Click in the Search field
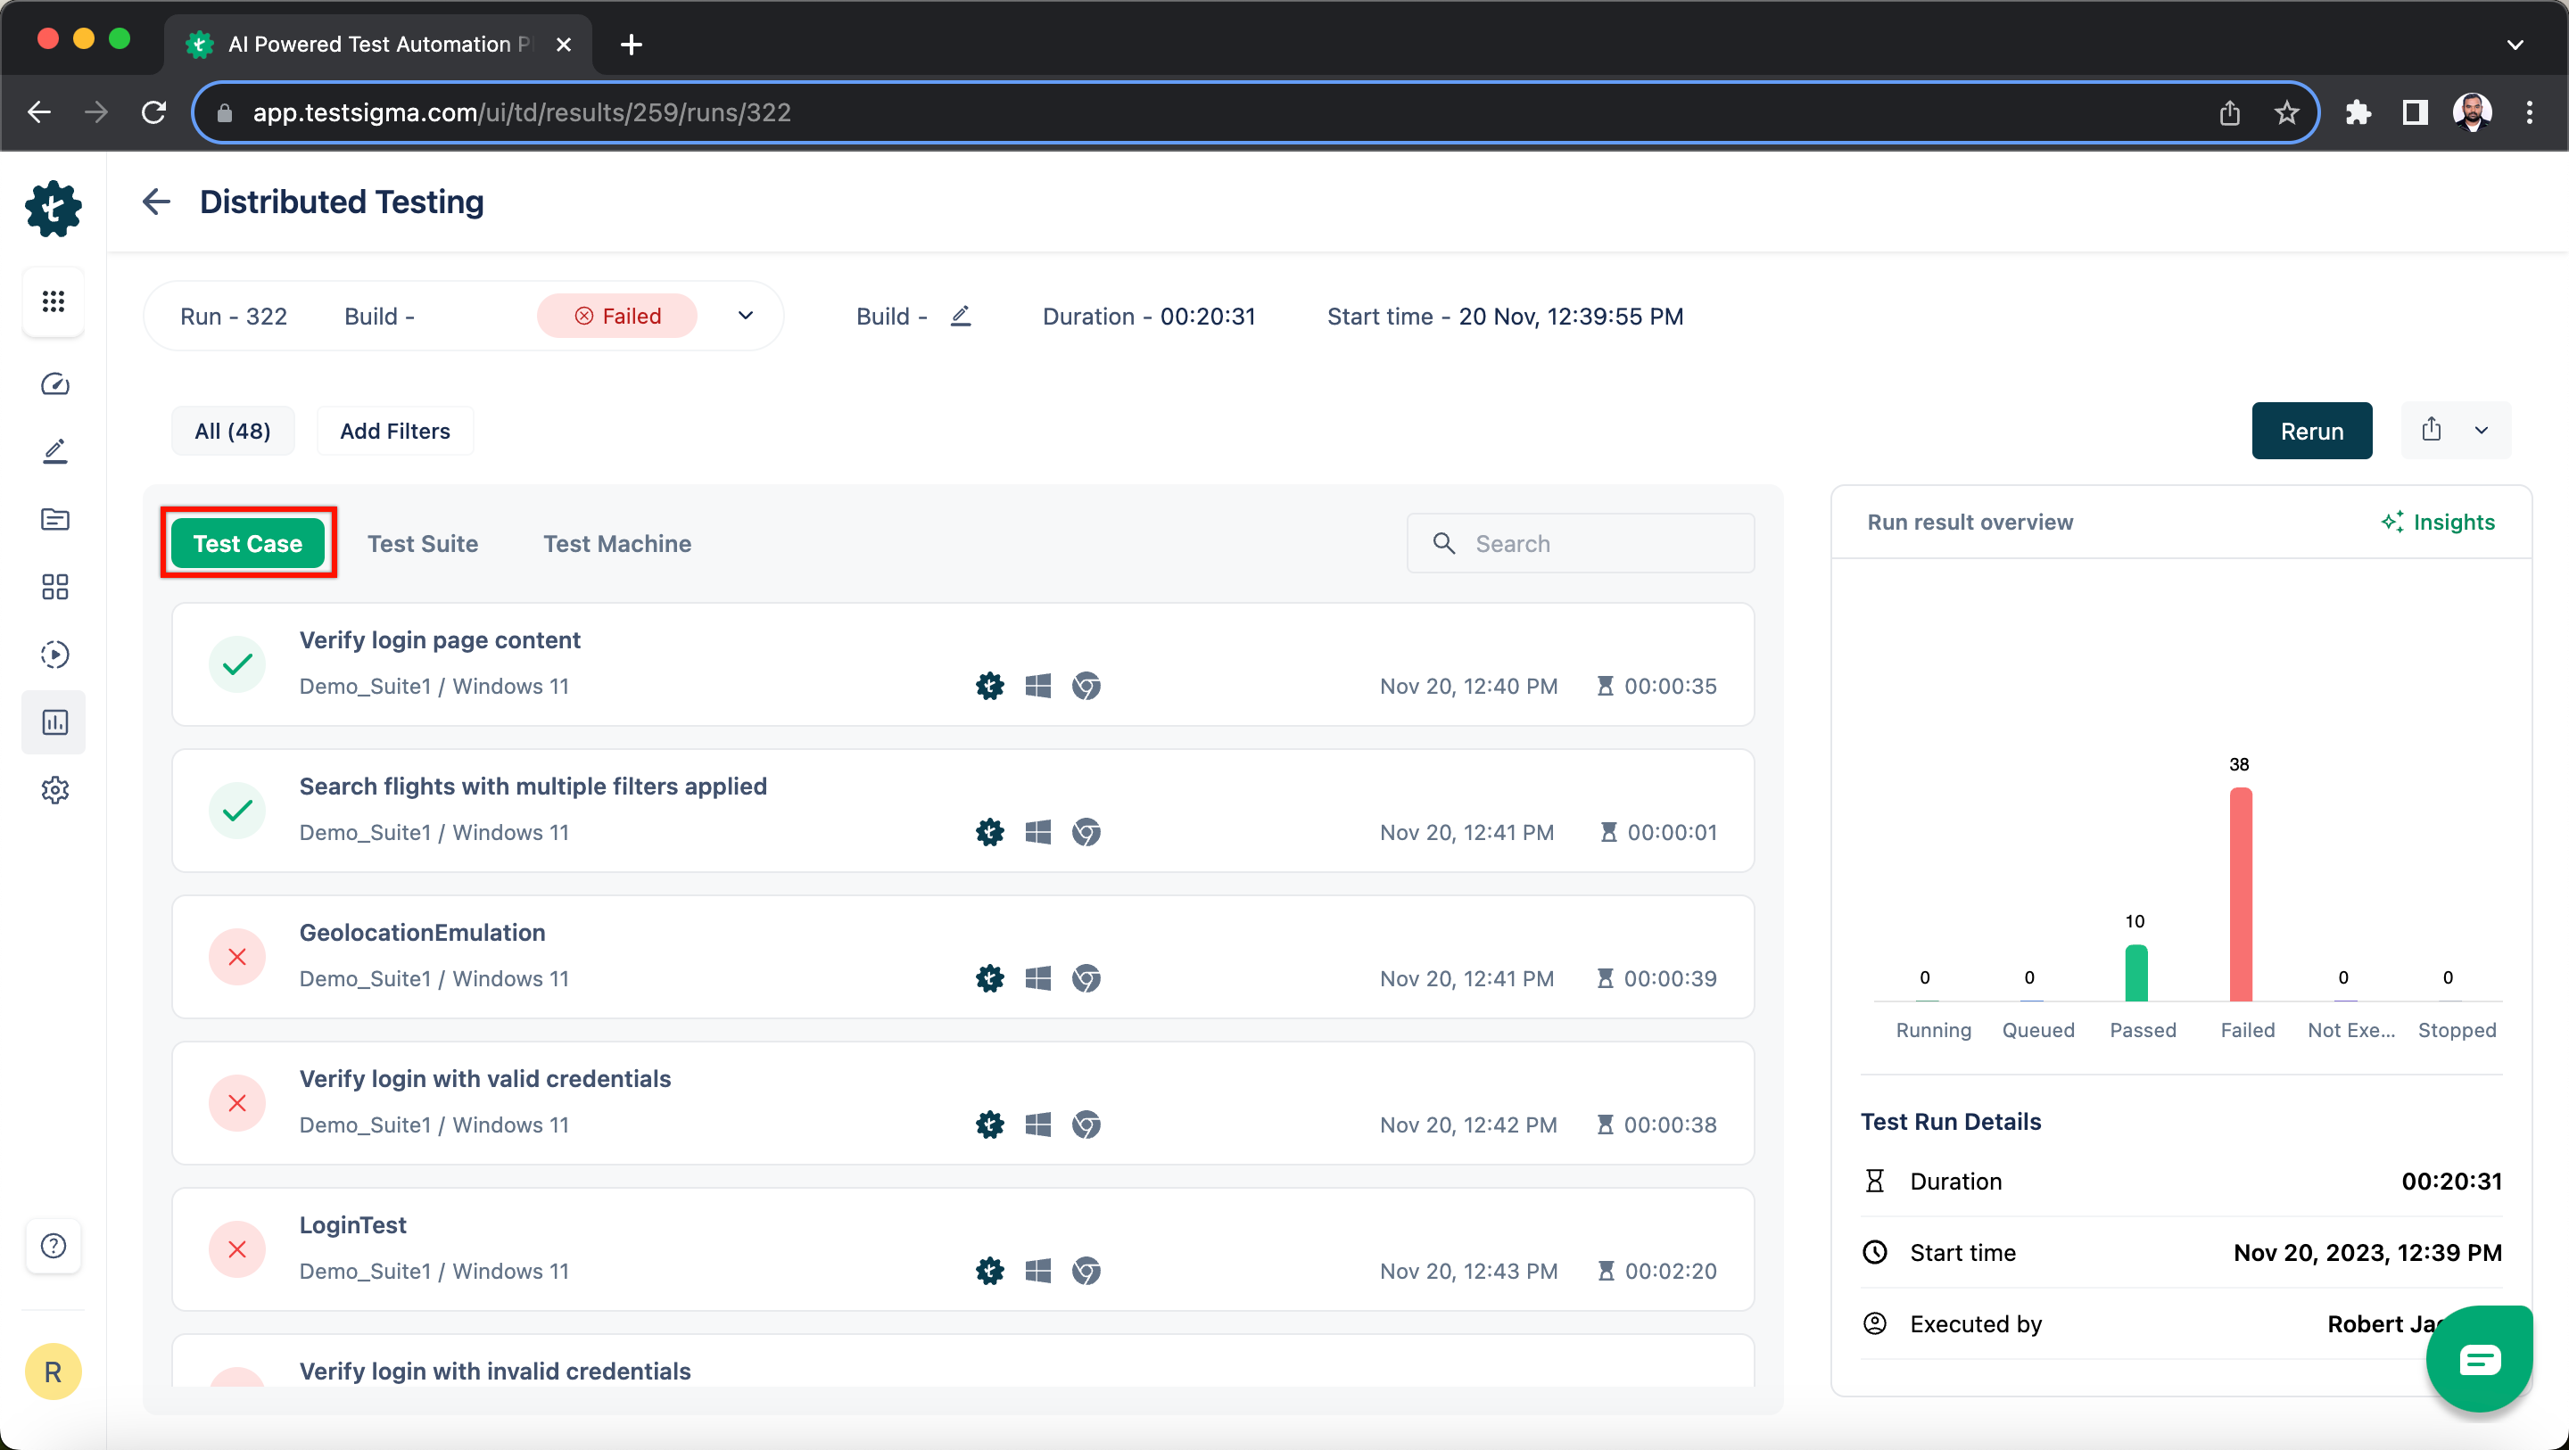This screenshot has width=2569, height=1450. (1581, 543)
